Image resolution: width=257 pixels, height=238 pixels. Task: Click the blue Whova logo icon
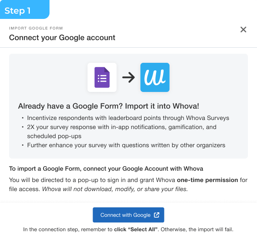point(155,78)
